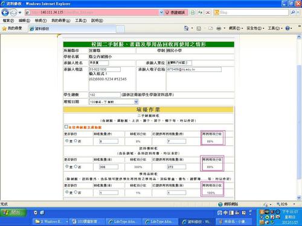Click the read mail icon in the command bar

(210, 28)
